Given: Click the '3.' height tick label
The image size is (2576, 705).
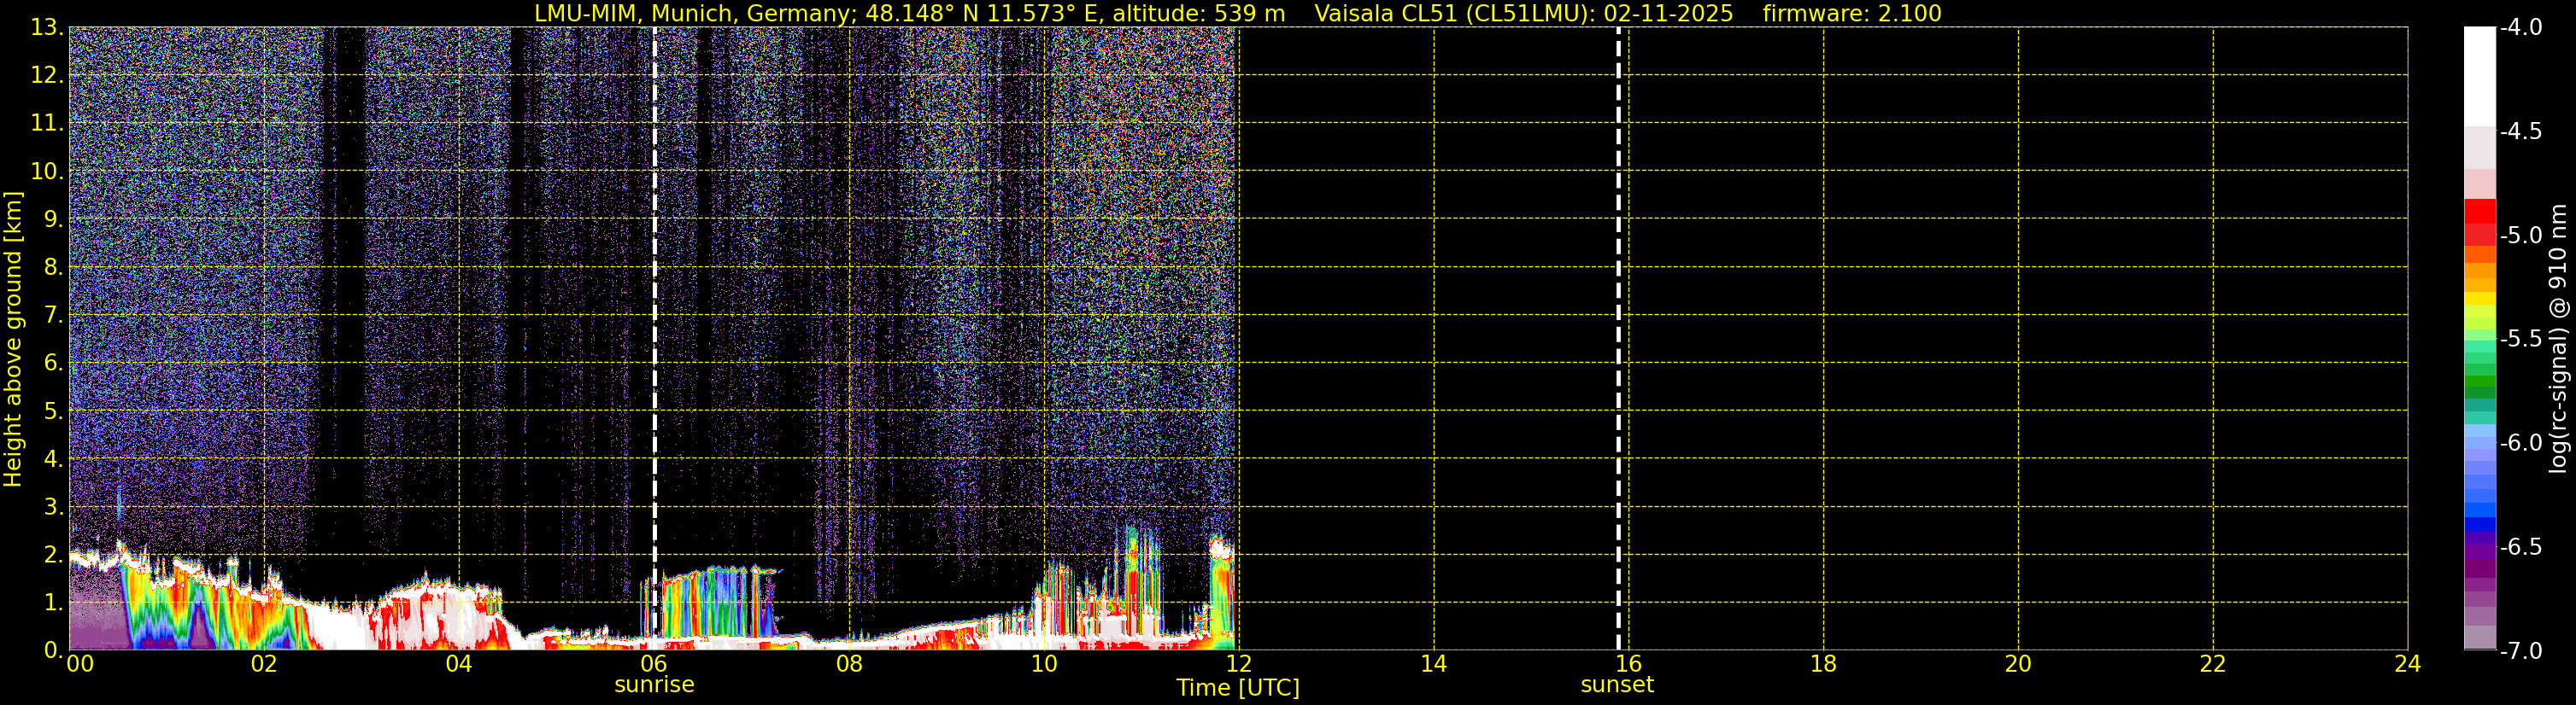Looking at the screenshot, I should [x=53, y=506].
